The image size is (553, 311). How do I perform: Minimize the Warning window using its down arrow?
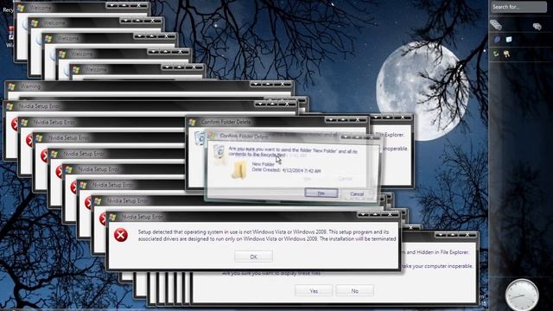256,84
